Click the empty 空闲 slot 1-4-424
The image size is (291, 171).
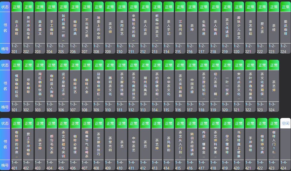coord(285,123)
